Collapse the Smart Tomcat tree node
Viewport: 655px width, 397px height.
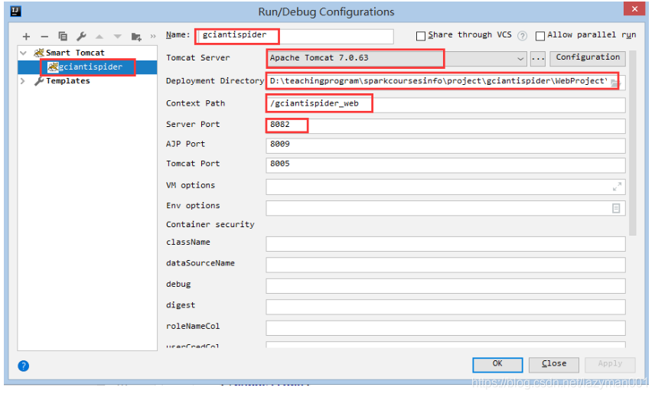pos(24,53)
